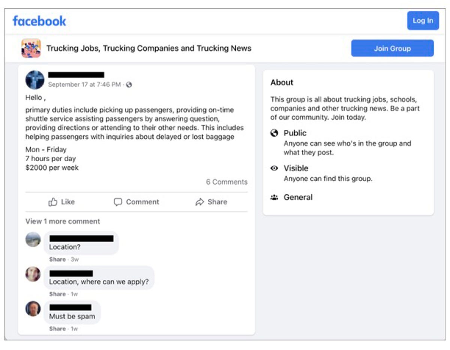Open the group name Trucking Jobs header

[x=149, y=48]
